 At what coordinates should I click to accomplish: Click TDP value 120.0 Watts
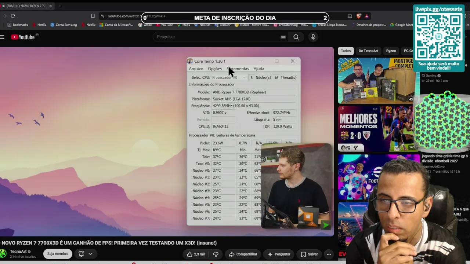[283, 126]
